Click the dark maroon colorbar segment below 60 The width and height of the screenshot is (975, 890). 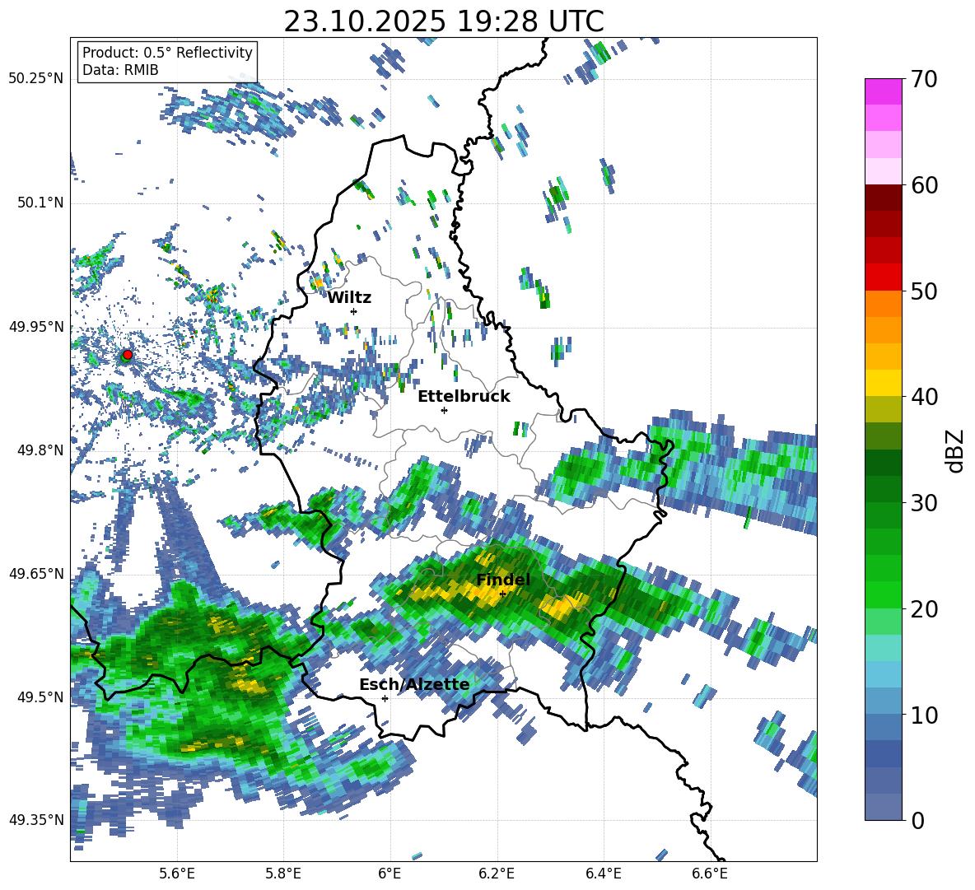pos(883,198)
